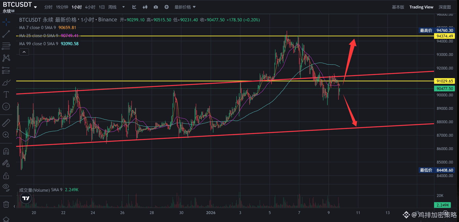This screenshot has width=459, height=222.
Task: Toggle stay in drawing mode
Action: tap(6, 164)
